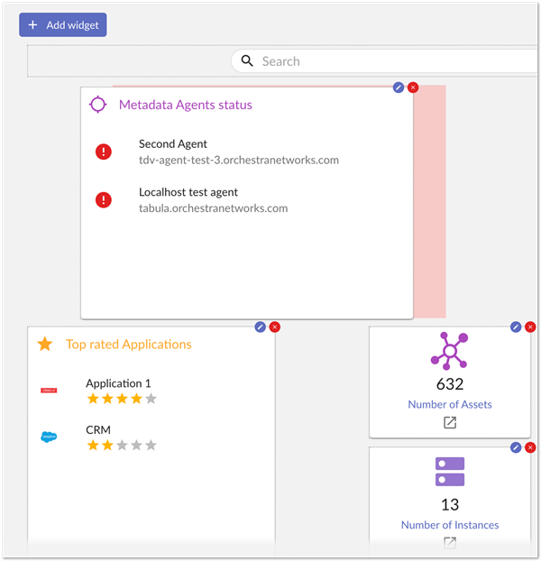The width and height of the screenshot is (541, 561).
Task: Open the Number of Assets link
Action: [450, 404]
